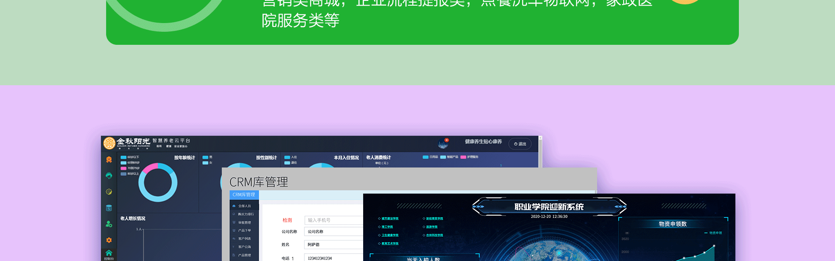Click the 金秋阳光 round logo icon
This screenshot has height=261, width=835.
click(109, 143)
